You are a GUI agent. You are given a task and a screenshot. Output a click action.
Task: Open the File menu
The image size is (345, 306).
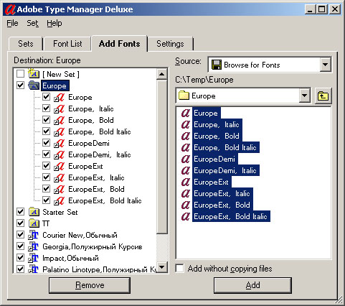coord(12,23)
